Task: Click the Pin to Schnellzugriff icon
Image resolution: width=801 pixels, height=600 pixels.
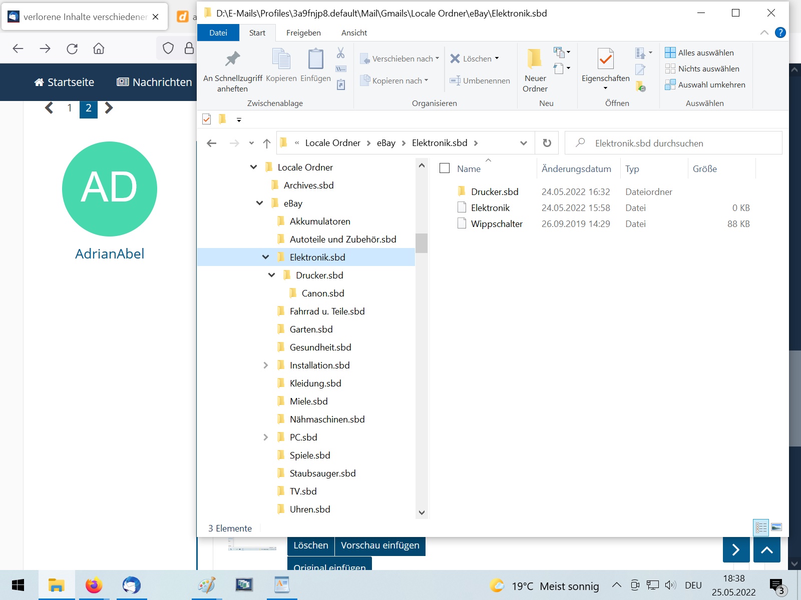Action: click(x=232, y=59)
